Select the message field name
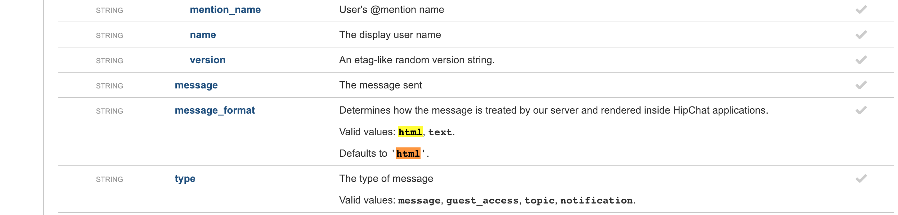 196,85
